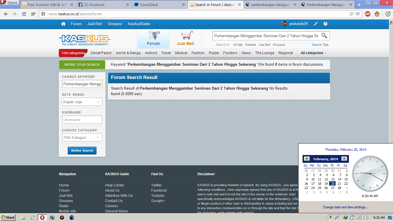Screen dimensions: 393x221
Task: Open the Opera menu button
Action: click(10, 3)
